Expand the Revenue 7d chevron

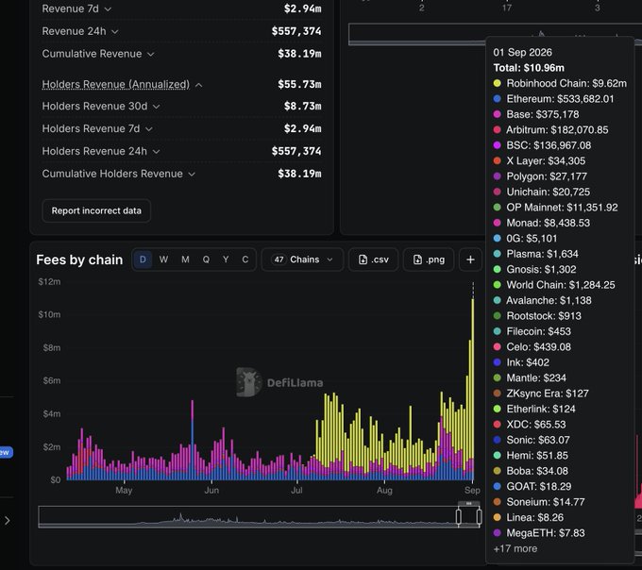coord(108,9)
